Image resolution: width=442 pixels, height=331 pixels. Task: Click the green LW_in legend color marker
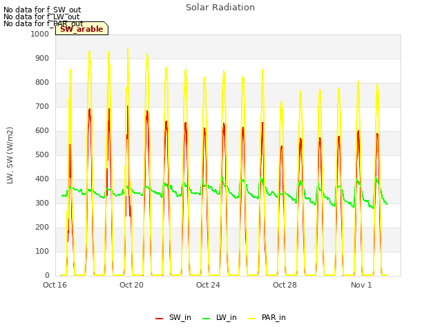click(x=206, y=319)
